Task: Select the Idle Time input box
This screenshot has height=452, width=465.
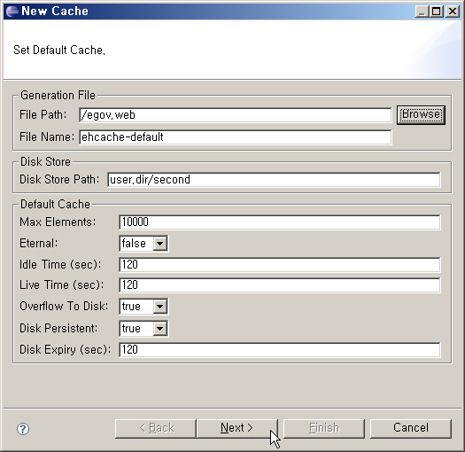Action: coord(279,265)
